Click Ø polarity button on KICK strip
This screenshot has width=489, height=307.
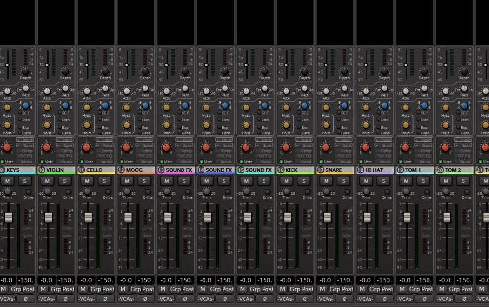305,299
